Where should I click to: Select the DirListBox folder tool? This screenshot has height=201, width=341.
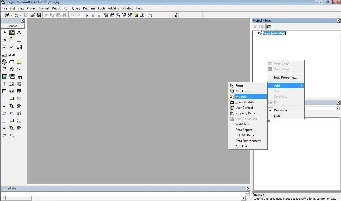[x=19, y=62]
